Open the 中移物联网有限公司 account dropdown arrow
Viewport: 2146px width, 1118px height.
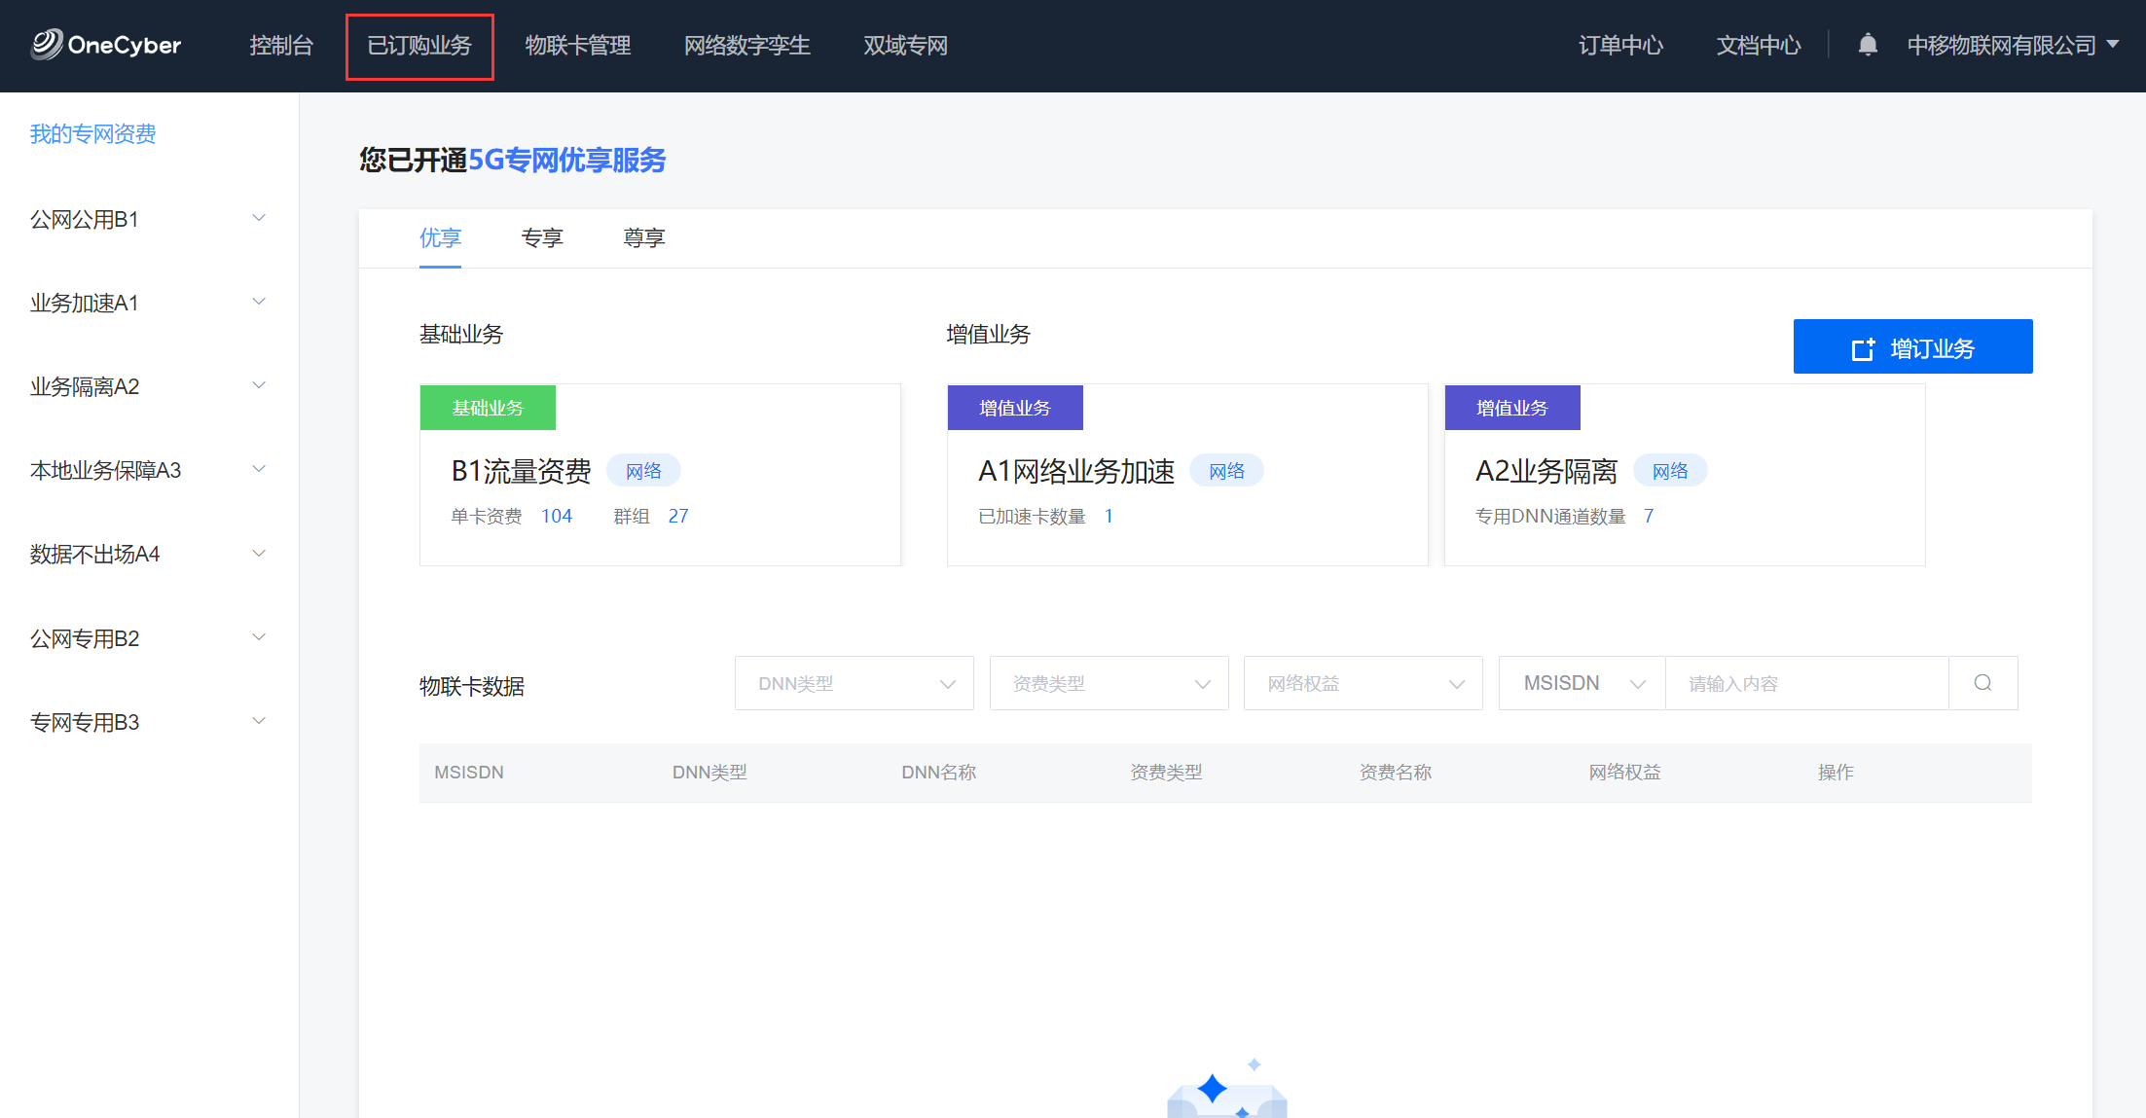click(x=2113, y=44)
